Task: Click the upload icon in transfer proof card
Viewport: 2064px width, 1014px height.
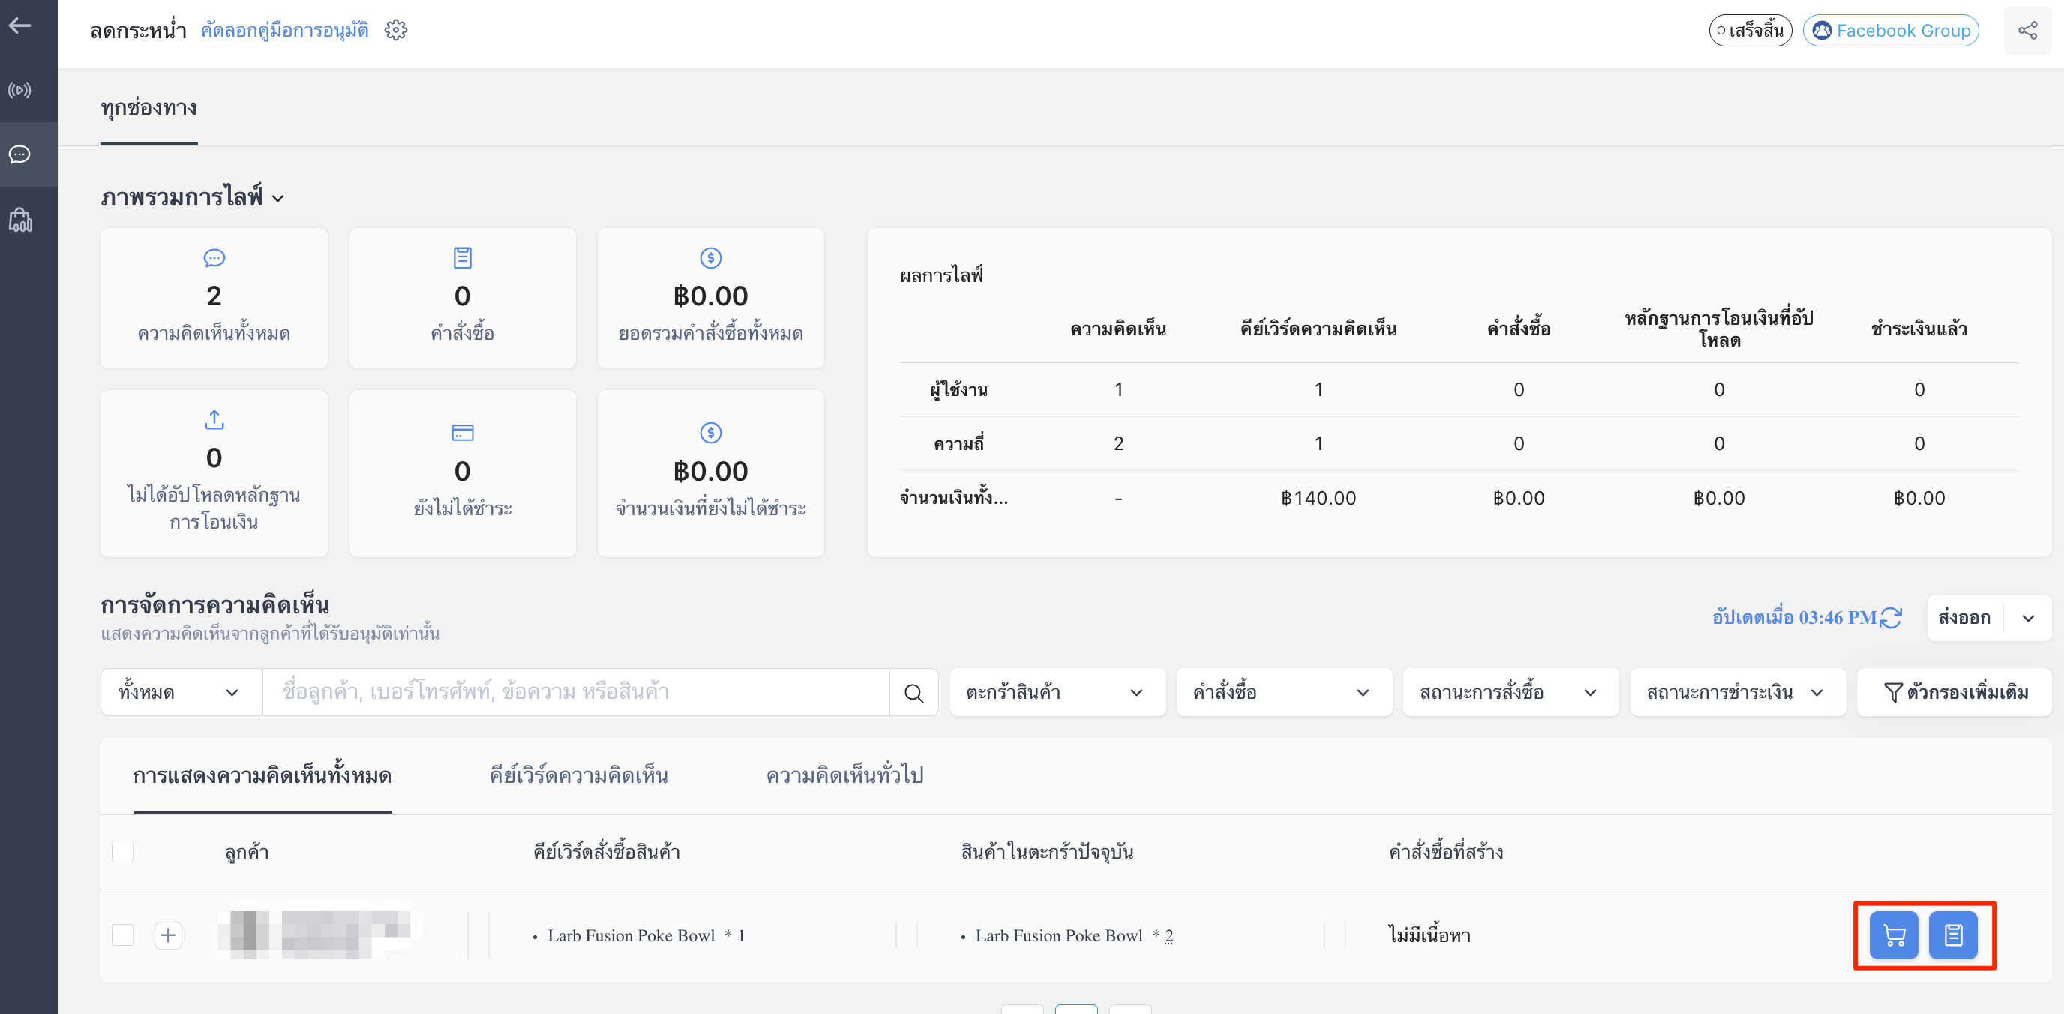Action: click(214, 420)
